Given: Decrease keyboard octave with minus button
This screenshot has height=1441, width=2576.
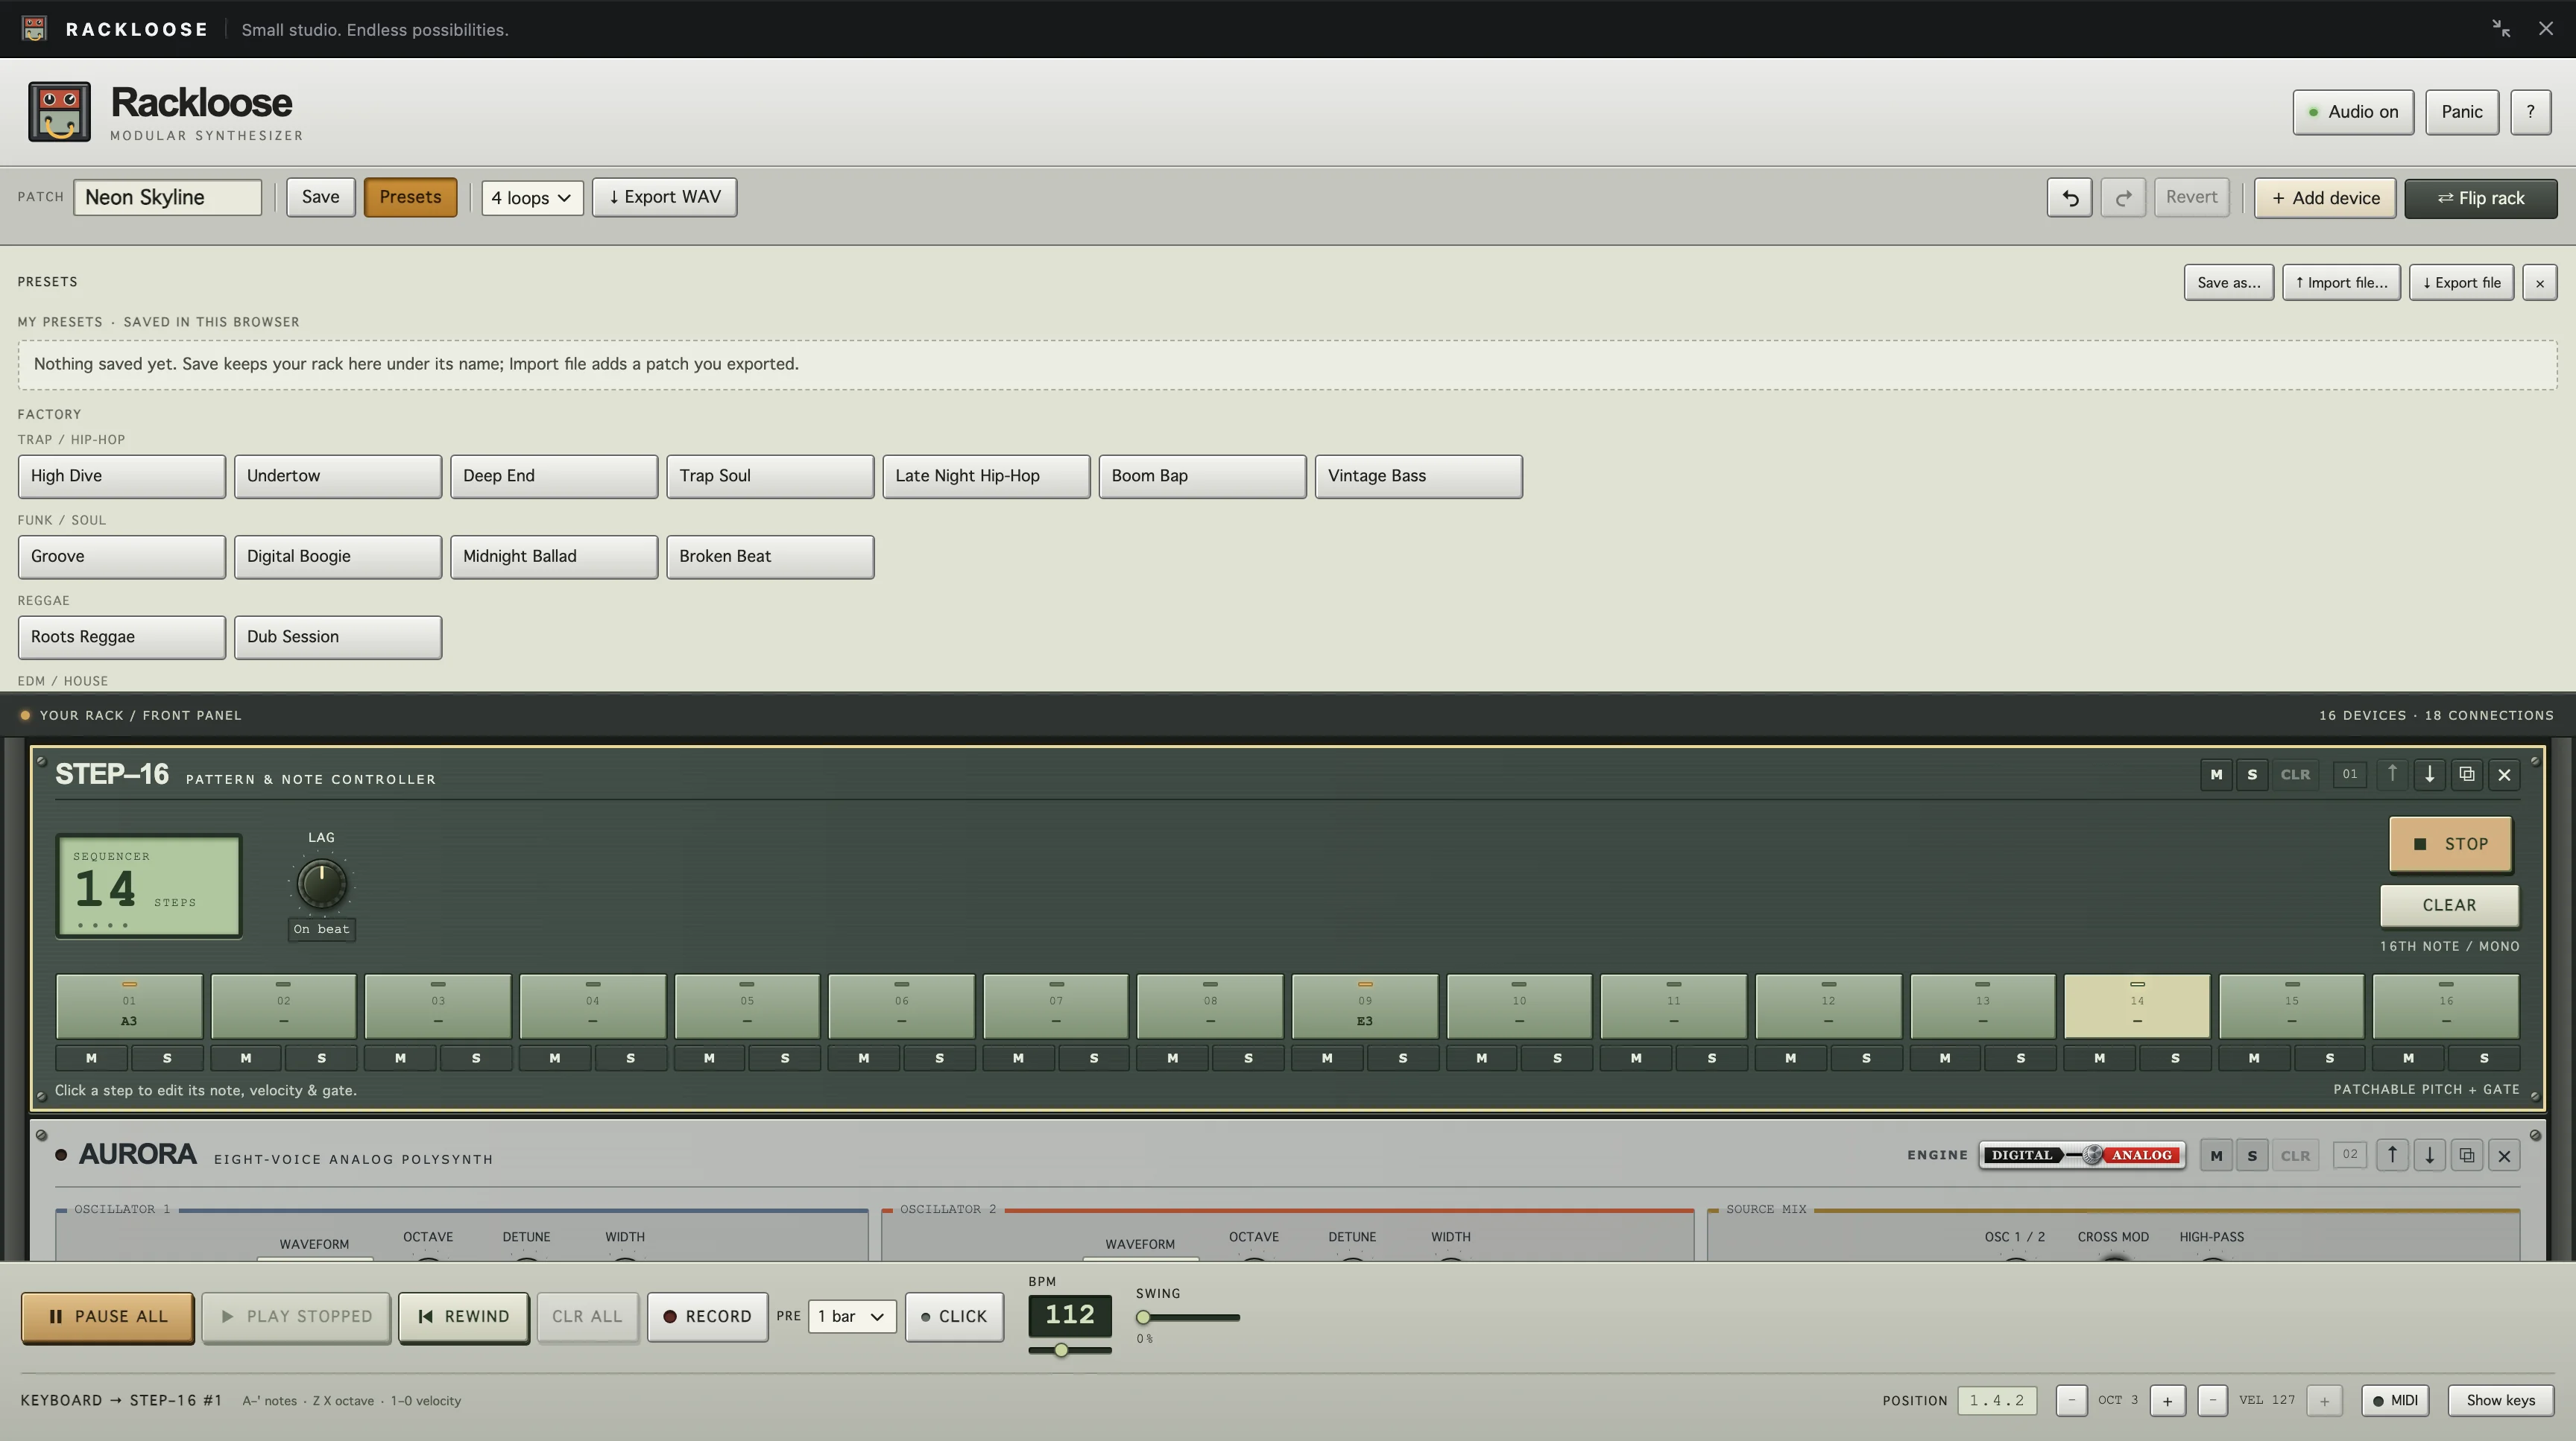Looking at the screenshot, I should click(2071, 1400).
